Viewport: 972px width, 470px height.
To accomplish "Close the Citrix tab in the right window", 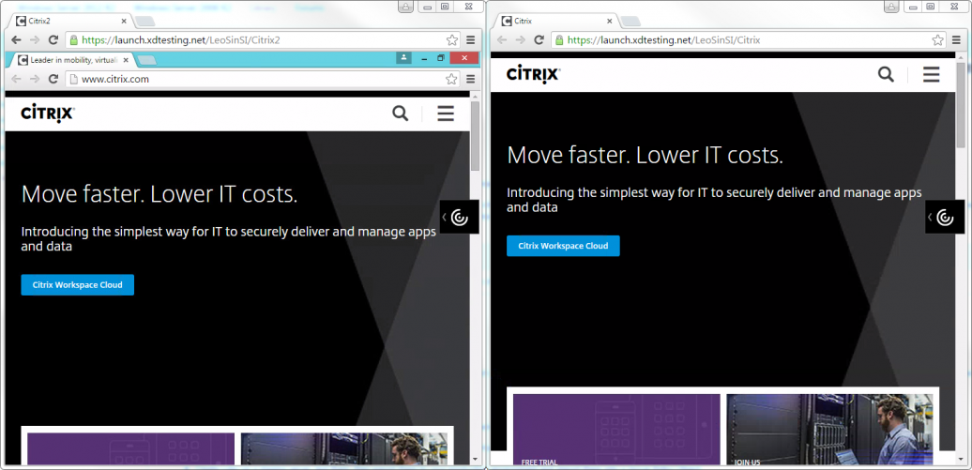I will 609,21.
